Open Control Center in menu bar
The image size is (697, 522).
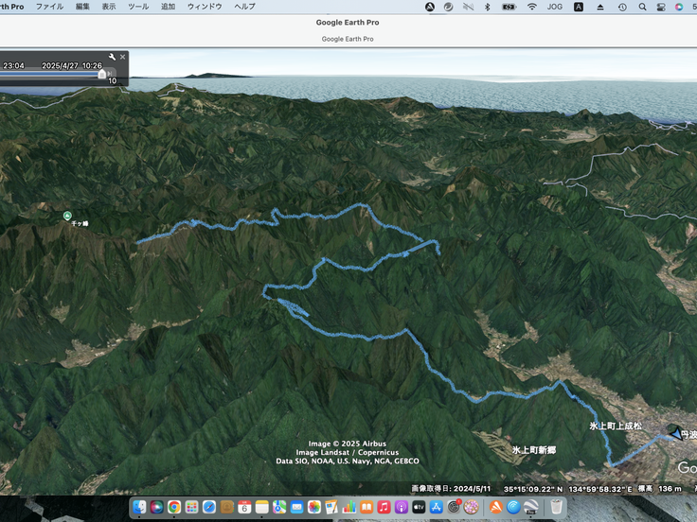(661, 7)
